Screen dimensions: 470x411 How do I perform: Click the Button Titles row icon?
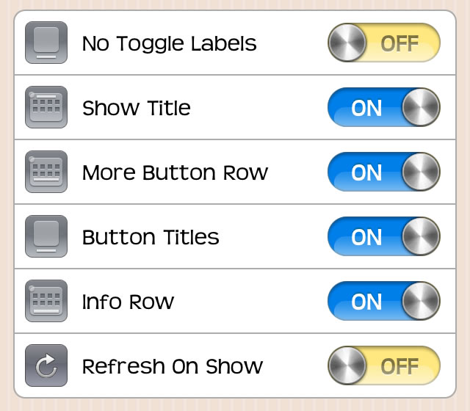coord(46,236)
